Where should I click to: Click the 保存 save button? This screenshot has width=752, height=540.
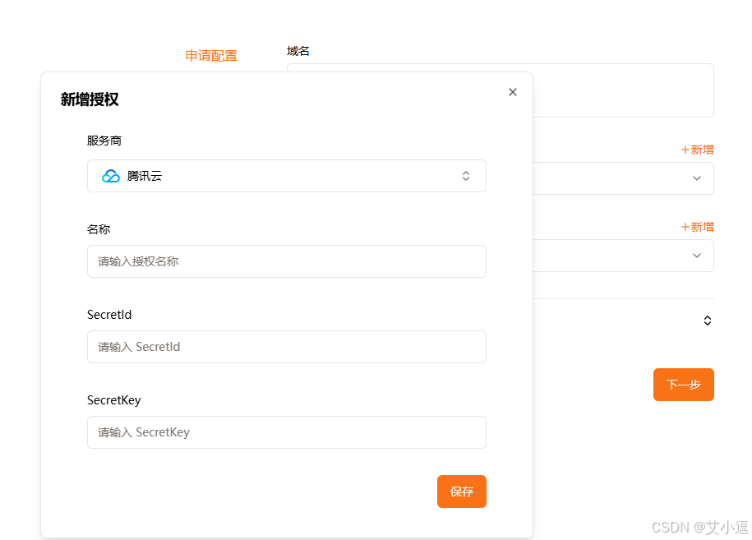[461, 492]
